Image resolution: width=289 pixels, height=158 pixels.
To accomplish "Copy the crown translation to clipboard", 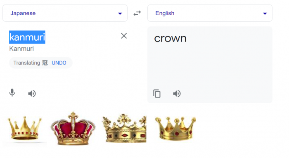I will click(x=157, y=93).
